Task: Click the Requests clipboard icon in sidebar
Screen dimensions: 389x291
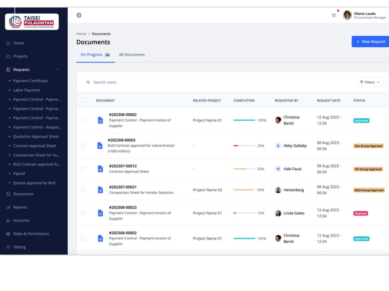Action: click(8, 70)
